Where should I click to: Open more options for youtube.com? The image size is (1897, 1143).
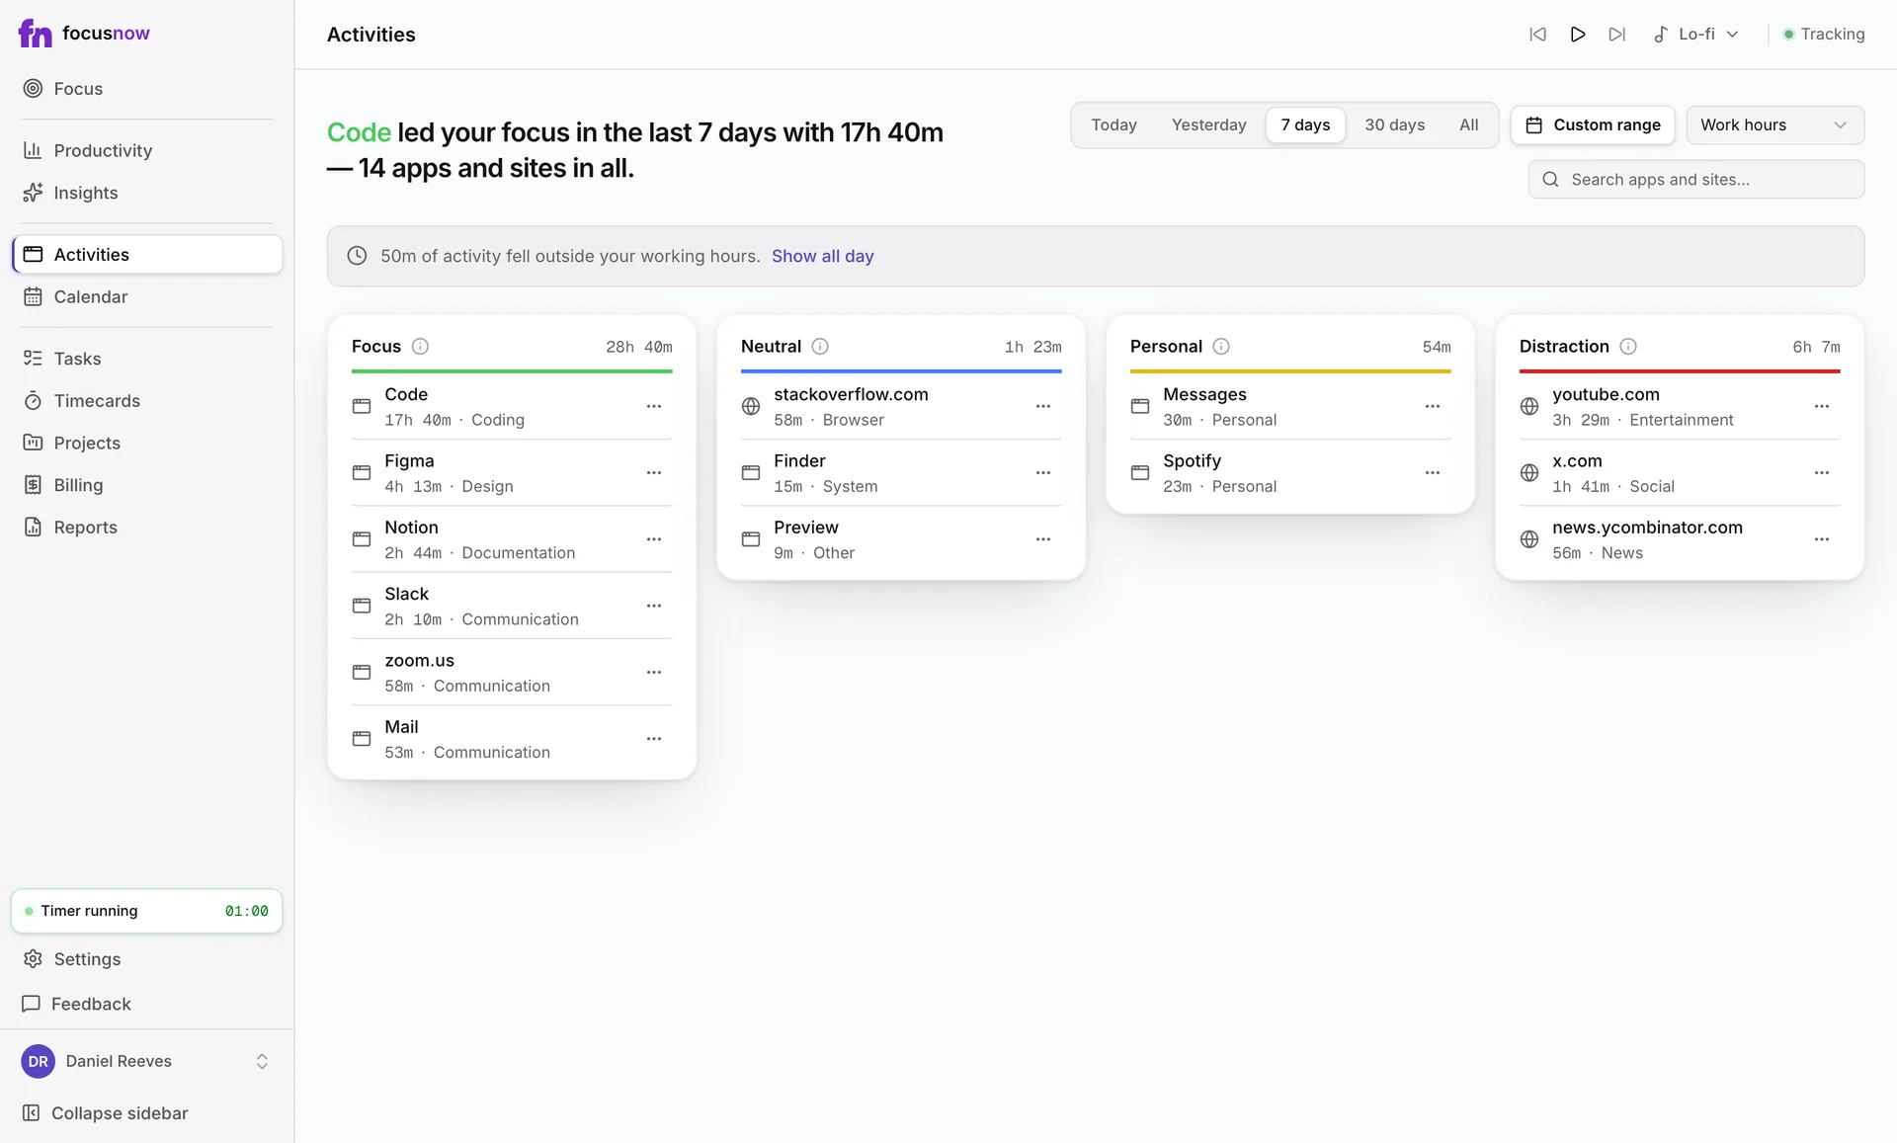pyautogui.click(x=1822, y=407)
